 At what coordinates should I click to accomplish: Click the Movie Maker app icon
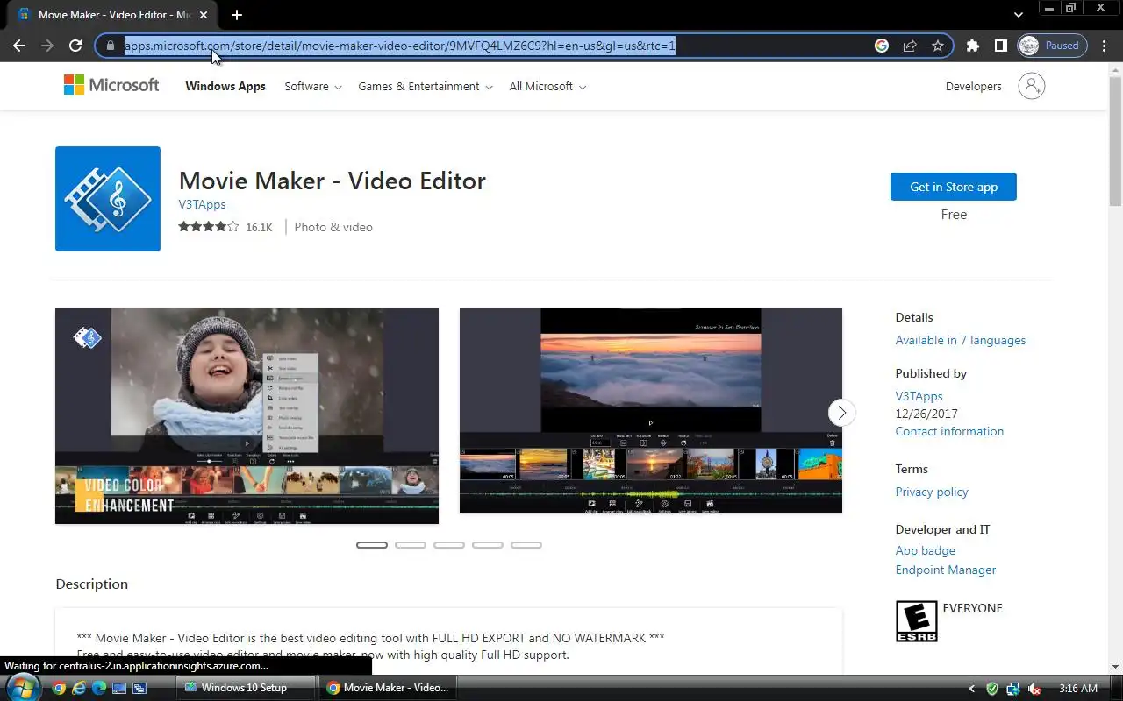point(108,199)
